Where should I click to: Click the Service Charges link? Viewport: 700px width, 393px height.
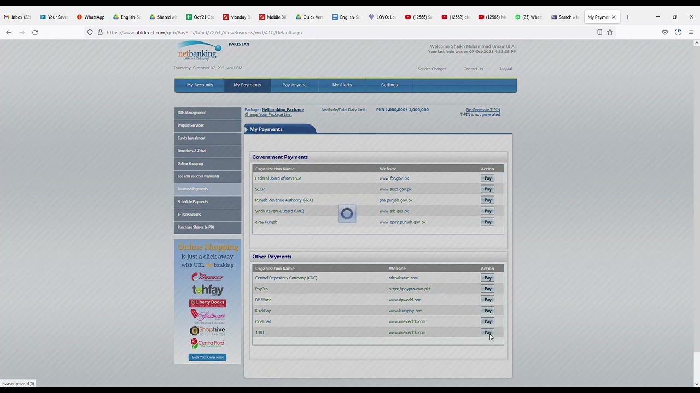pyautogui.click(x=432, y=69)
